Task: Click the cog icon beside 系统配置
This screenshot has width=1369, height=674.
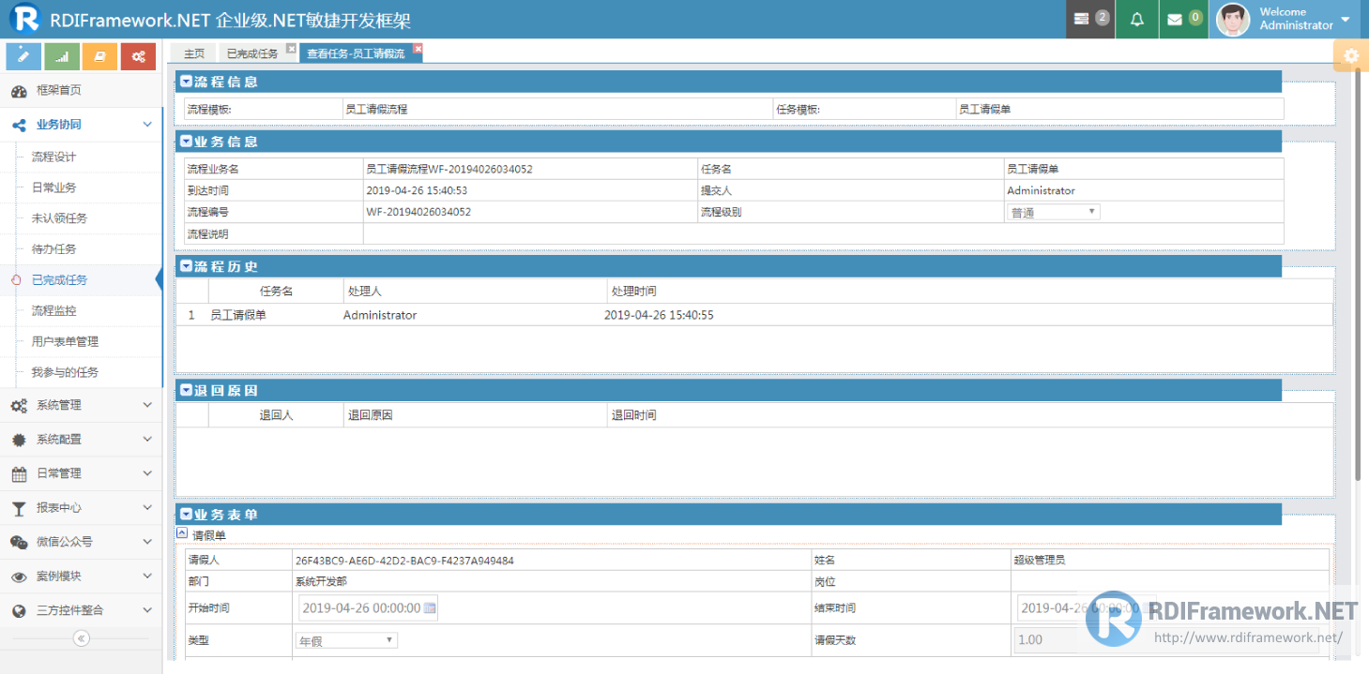Action: click(19, 440)
